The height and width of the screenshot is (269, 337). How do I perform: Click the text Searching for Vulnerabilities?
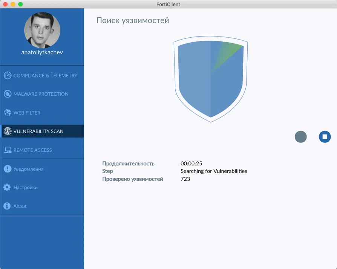click(214, 171)
